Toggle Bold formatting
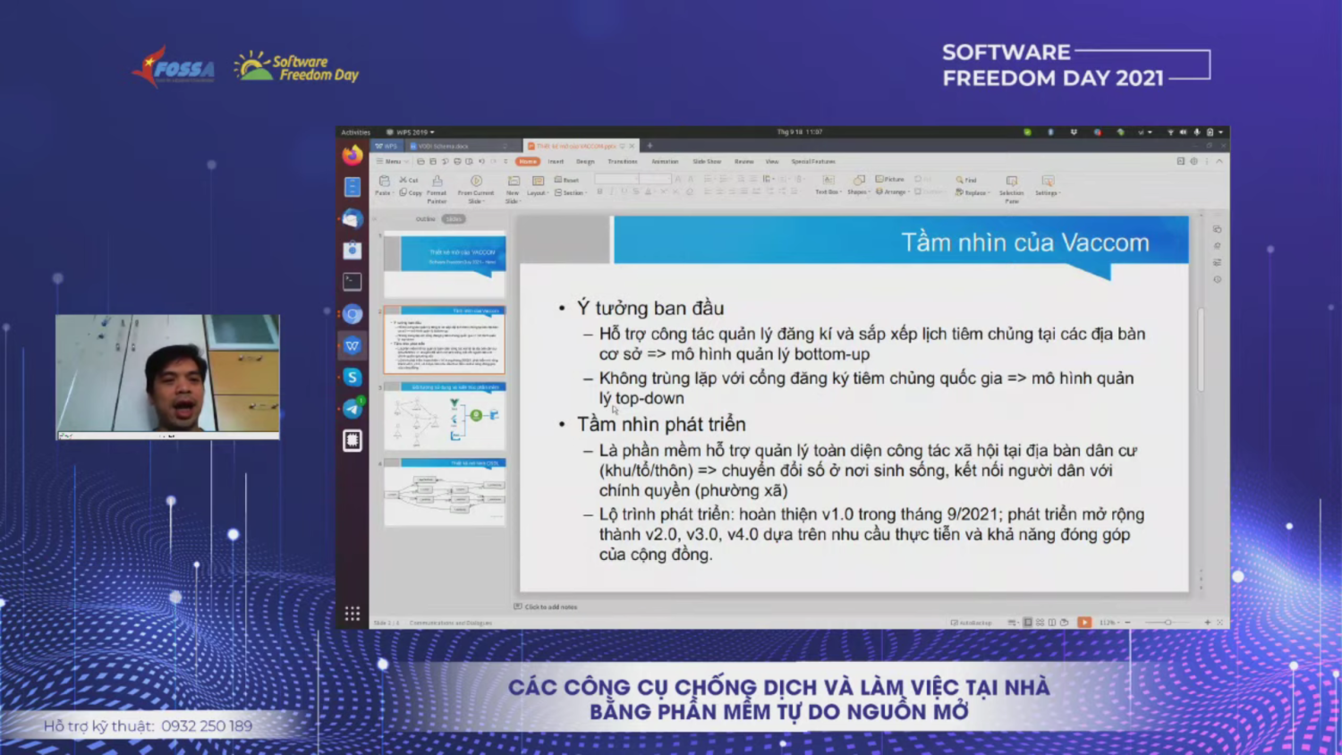1342x755 pixels. tap(599, 191)
